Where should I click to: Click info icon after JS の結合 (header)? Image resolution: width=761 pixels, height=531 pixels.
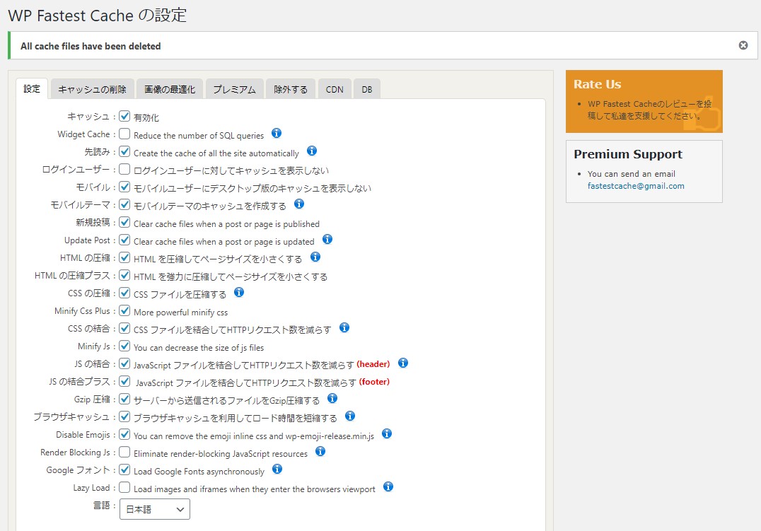pyautogui.click(x=403, y=363)
